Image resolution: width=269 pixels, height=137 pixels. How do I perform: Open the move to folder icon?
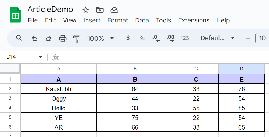click(100, 10)
